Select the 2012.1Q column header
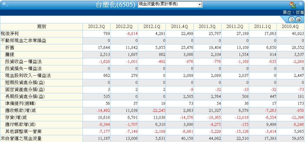 pos(152,27)
